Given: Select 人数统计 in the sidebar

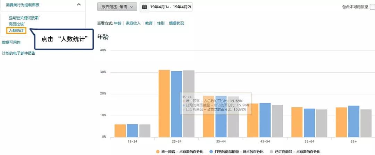Looking at the screenshot, I should click(16, 30).
